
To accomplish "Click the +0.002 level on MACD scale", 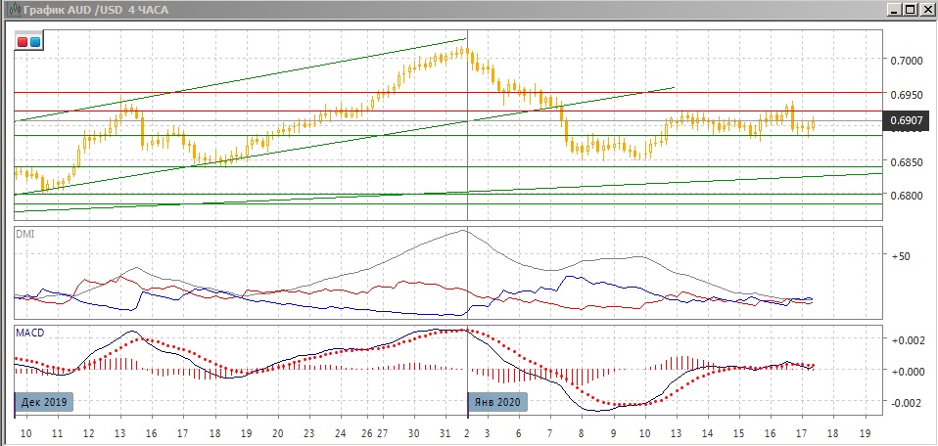I will (x=905, y=339).
